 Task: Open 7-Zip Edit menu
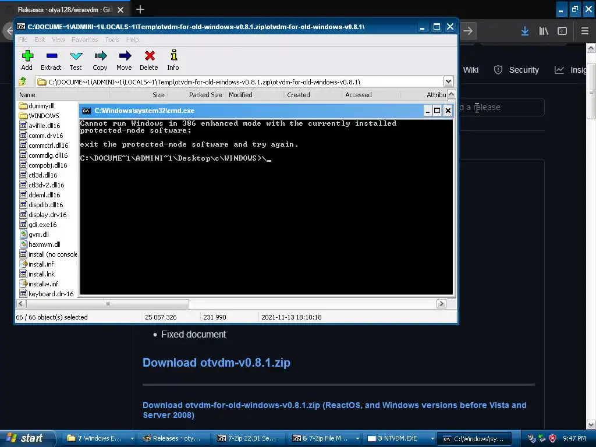point(40,40)
